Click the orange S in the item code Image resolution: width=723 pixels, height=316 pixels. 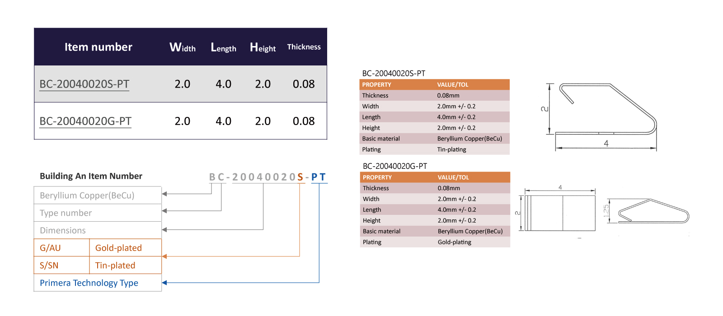pyautogui.click(x=300, y=177)
